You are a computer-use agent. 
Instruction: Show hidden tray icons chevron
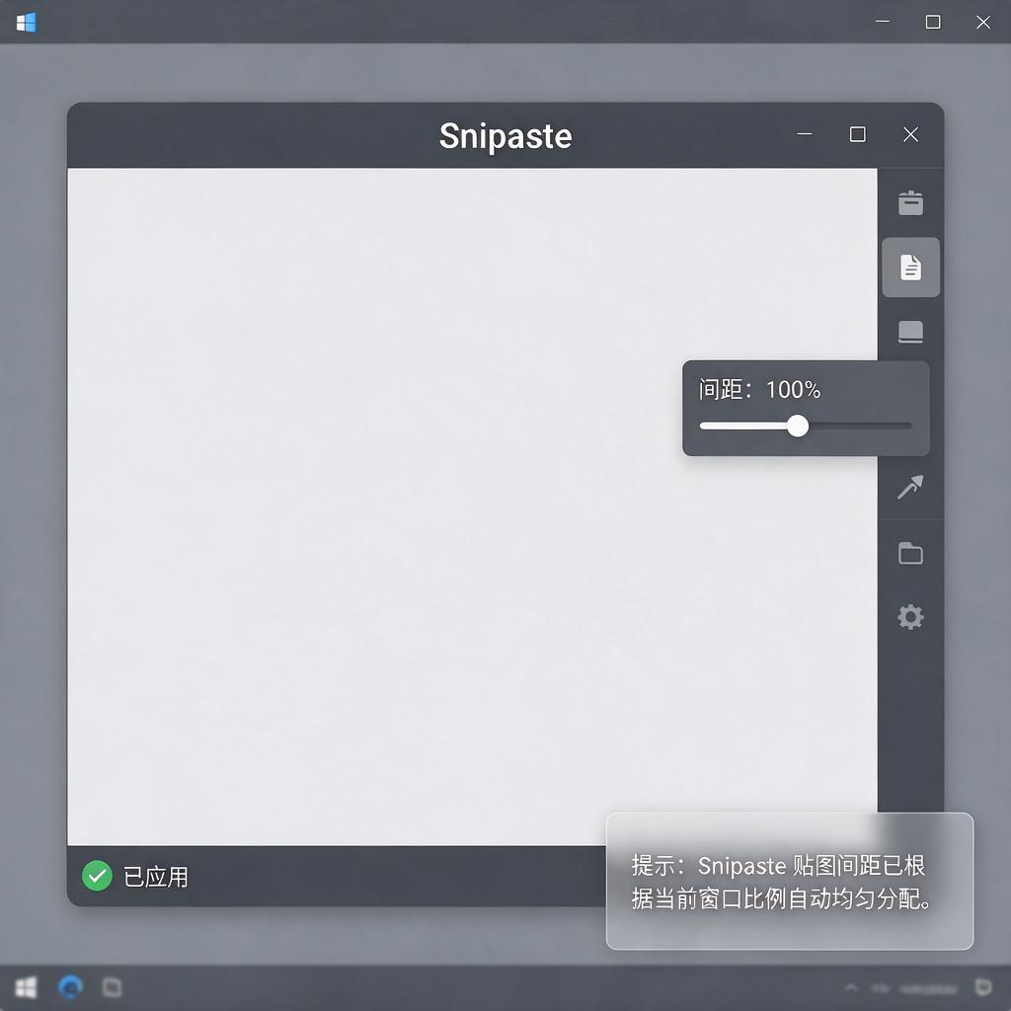[851, 987]
